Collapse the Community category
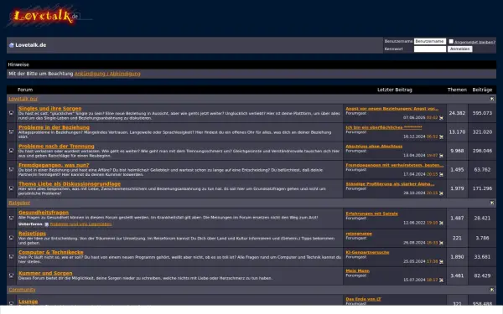Viewport: 503px width, 314px height. coord(492,290)
